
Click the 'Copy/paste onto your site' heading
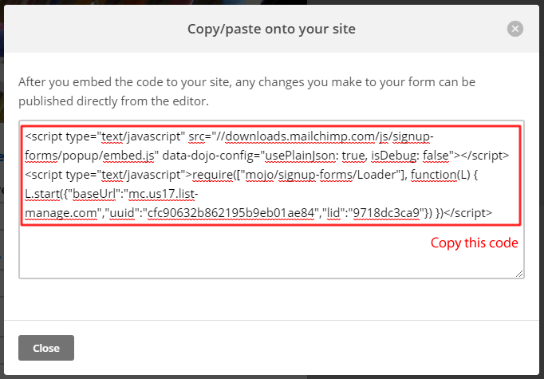(271, 29)
